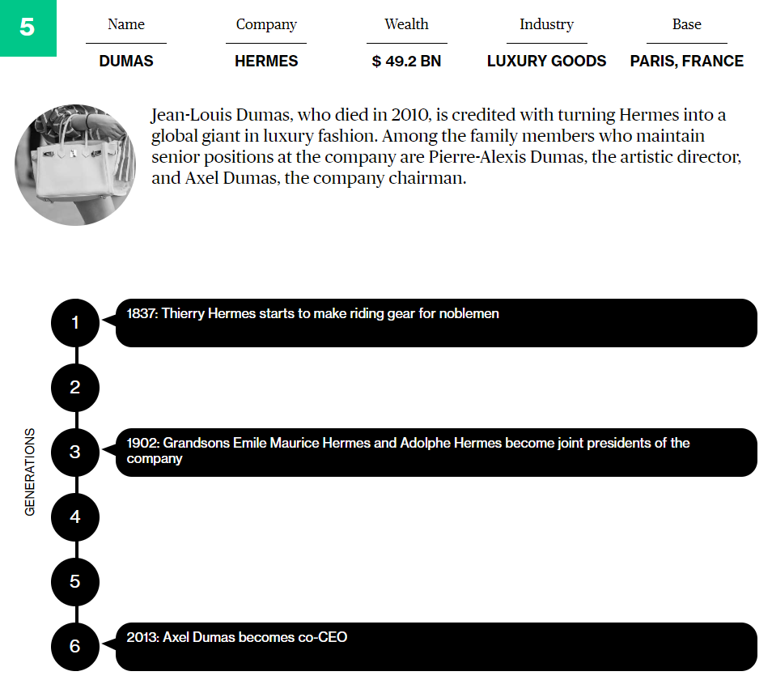Click the Base column header
This screenshot has width=772, height=697.
click(686, 24)
